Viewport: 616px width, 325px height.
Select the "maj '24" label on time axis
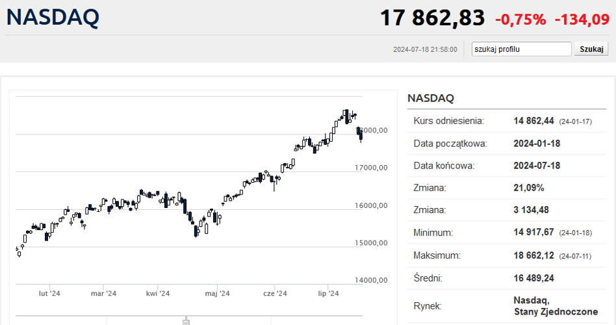pos(217,294)
